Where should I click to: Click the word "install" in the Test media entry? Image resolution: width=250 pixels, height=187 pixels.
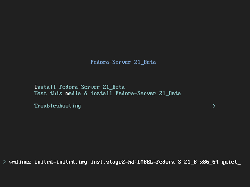[101, 93]
